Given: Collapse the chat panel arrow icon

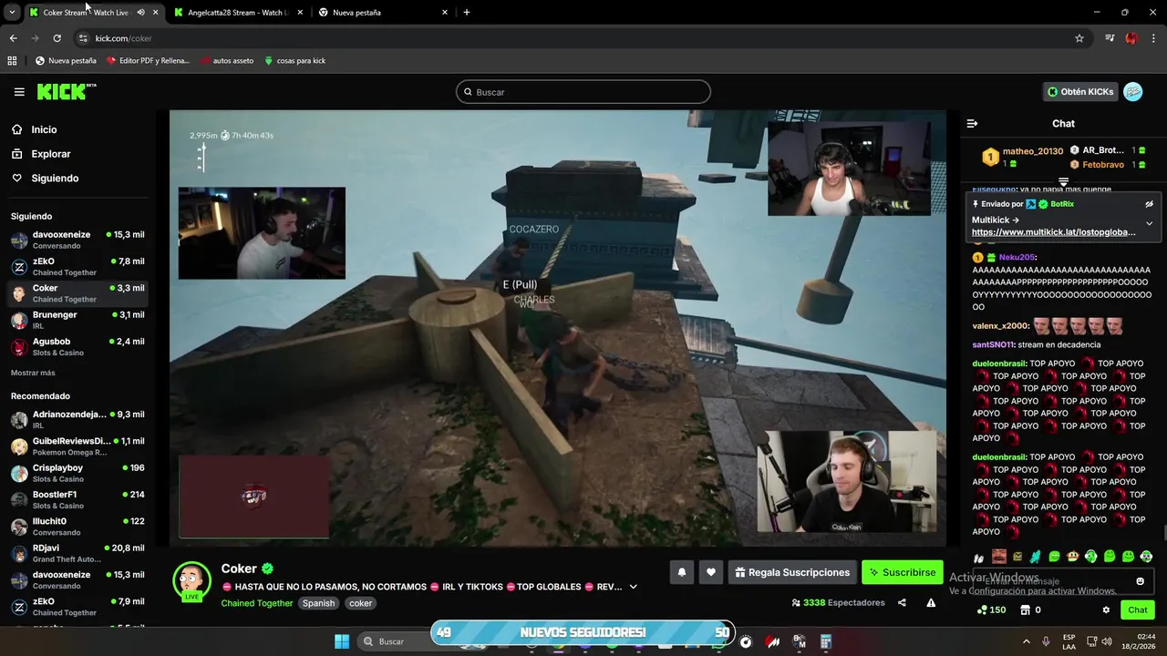Looking at the screenshot, I should (972, 123).
